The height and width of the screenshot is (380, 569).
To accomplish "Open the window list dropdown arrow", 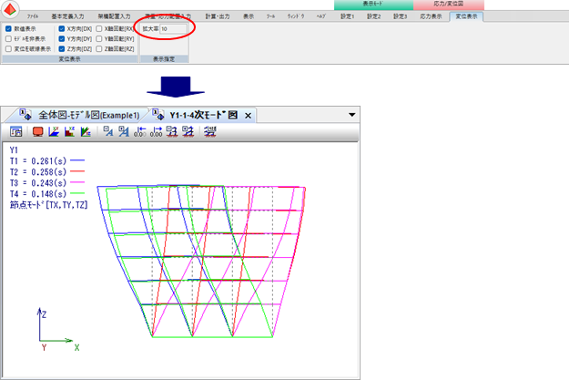I will pyautogui.click(x=352, y=115).
